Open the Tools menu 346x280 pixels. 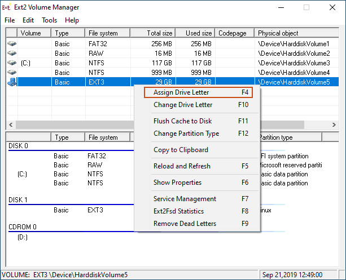[50, 20]
